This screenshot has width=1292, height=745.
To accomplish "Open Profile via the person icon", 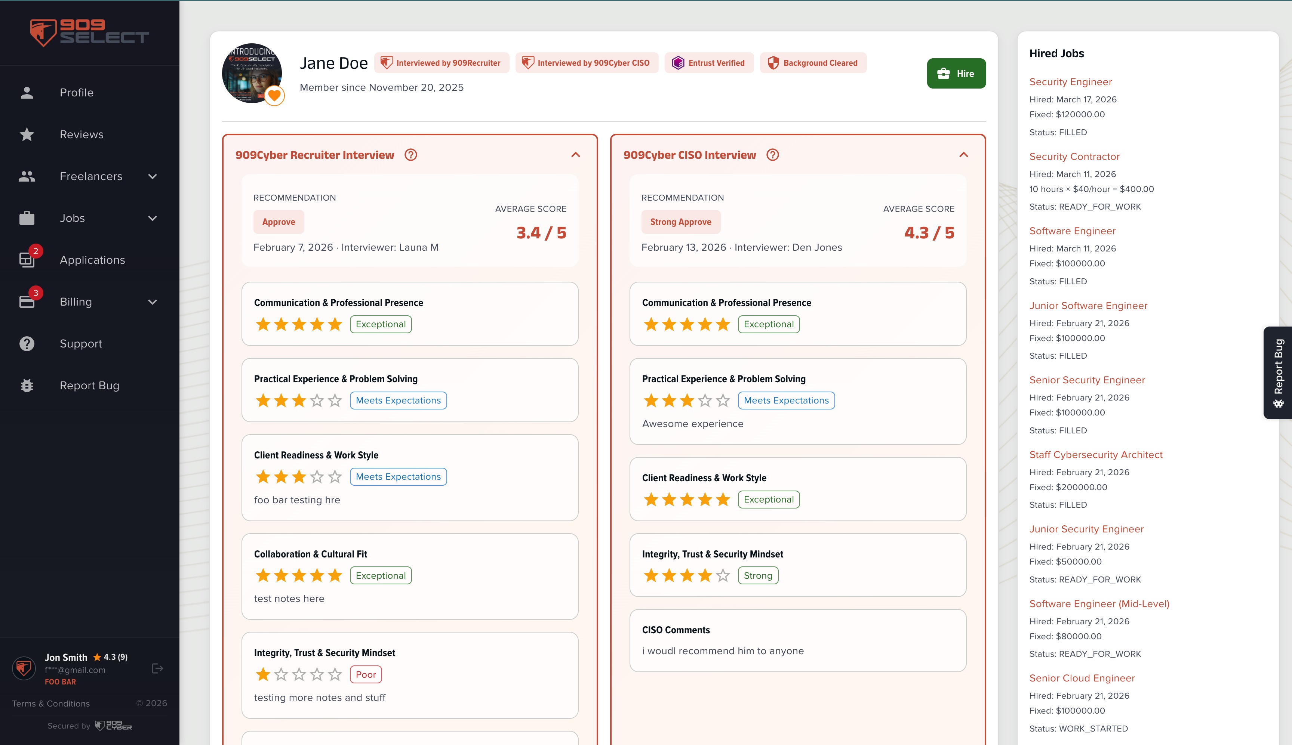I will coord(26,93).
